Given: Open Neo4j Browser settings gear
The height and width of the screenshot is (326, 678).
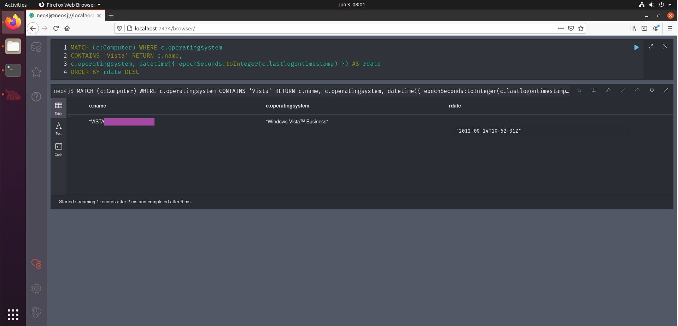Looking at the screenshot, I should pos(36,289).
